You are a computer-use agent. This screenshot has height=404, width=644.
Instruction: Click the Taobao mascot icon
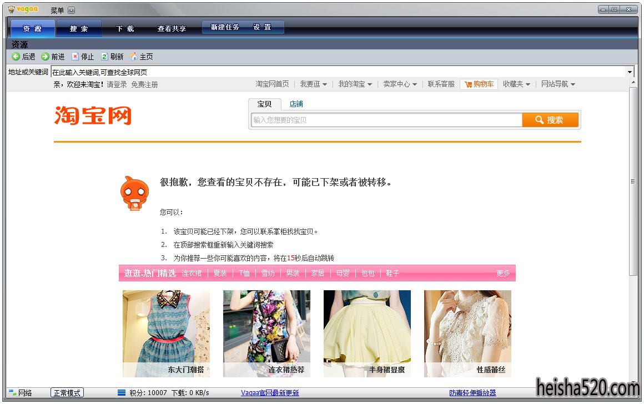tap(134, 193)
